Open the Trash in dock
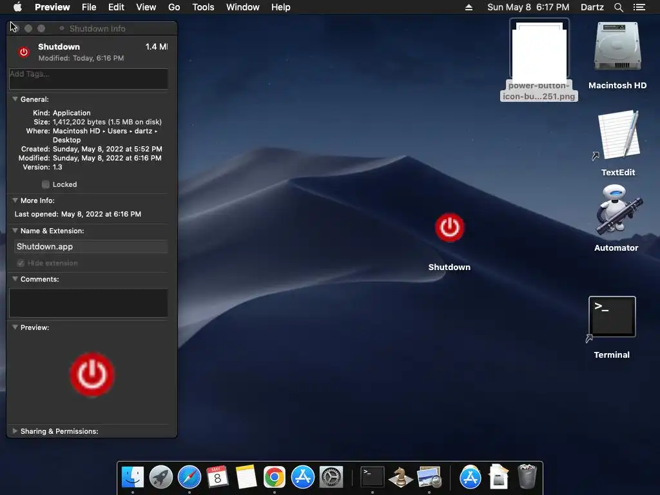Viewport: 660px width, 495px height. pyautogui.click(x=527, y=478)
